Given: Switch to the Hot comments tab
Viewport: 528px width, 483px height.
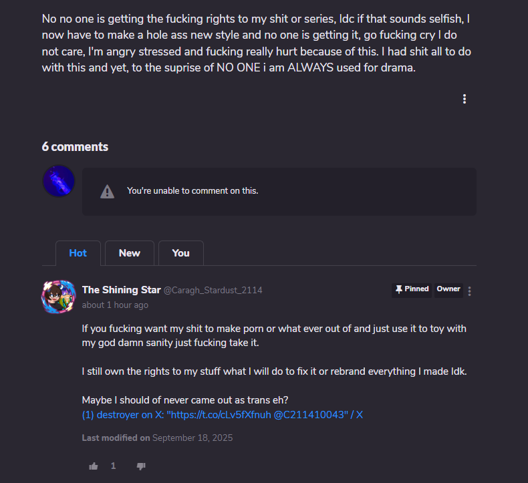Looking at the screenshot, I should click(78, 253).
